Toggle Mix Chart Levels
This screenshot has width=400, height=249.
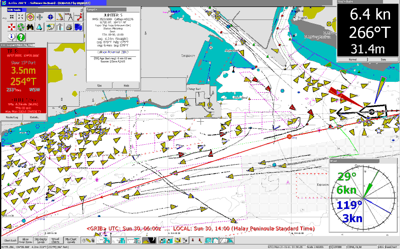[x=70, y=240]
